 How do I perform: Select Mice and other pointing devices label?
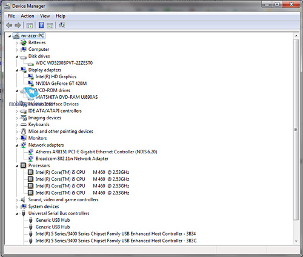coord(61,132)
